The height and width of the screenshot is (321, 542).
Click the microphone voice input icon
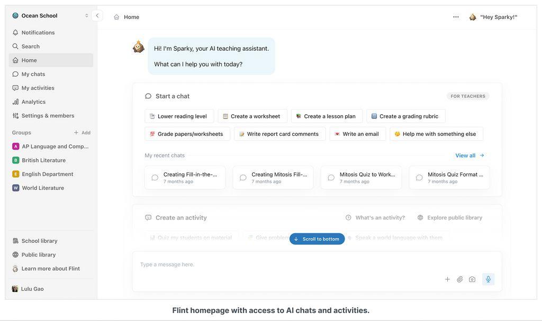[488, 279]
